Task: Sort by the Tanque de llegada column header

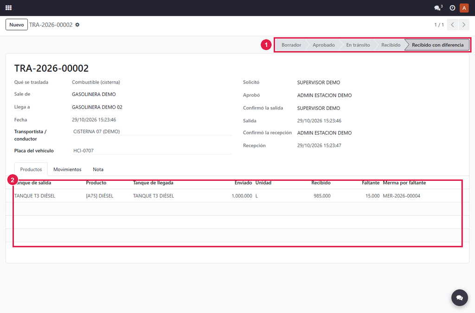Action: 153,183
